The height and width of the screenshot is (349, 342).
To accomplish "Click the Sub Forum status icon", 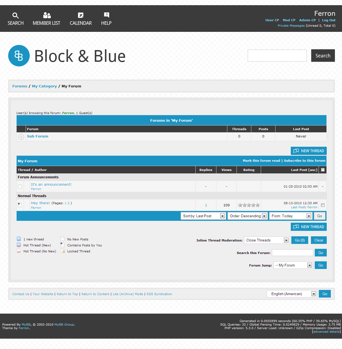I will 21,137.
